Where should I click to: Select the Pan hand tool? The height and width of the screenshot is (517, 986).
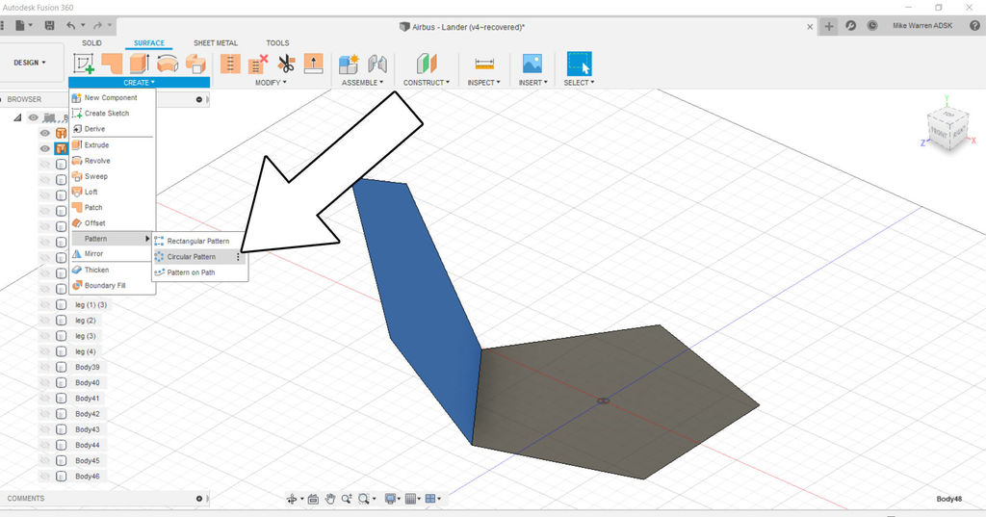click(x=330, y=499)
